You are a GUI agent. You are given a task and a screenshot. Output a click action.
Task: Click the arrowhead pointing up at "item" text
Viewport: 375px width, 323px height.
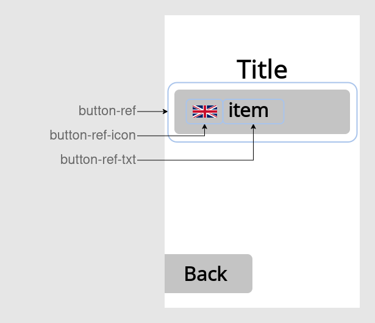(253, 127)
